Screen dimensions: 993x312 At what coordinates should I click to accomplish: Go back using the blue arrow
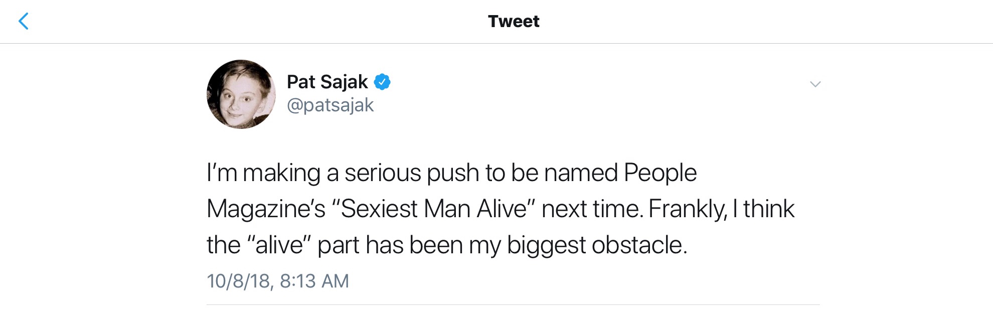[x=24, y=22]
